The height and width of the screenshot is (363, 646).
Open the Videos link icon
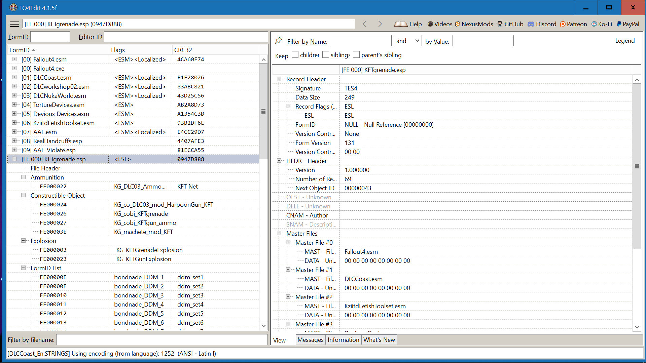[430, 24]
